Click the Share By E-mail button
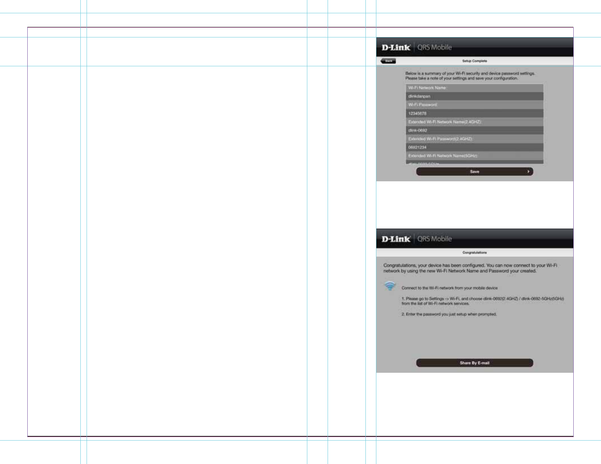Screen dimensions: 601x464 click(x=474, y=363)
